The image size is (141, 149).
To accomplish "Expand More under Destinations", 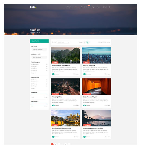I will (x=33, y=88).
